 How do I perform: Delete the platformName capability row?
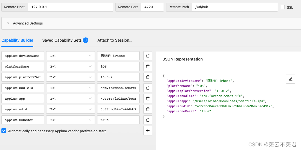(x=148, y=66)
